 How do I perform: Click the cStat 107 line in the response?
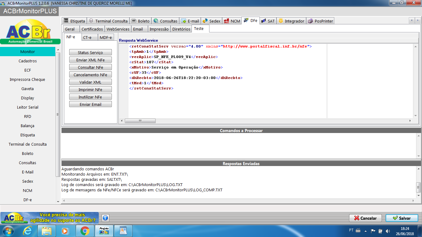[x=151, y=62]
